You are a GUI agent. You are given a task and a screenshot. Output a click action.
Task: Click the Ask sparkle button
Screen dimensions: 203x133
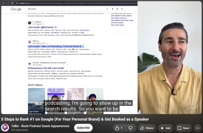(166, 128)
